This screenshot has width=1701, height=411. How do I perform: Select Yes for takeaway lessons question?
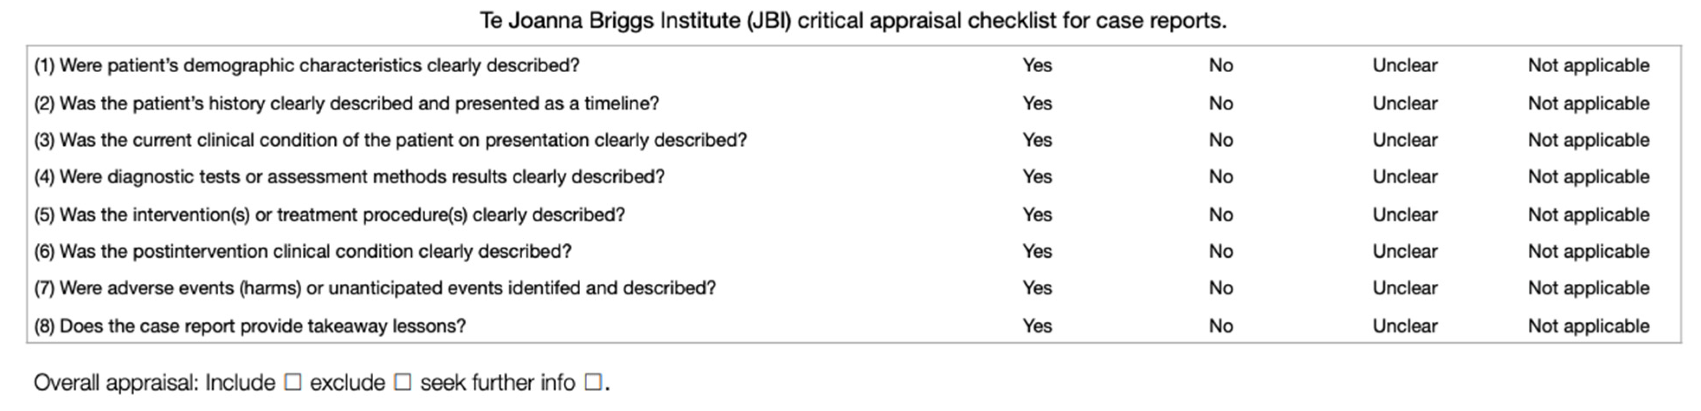(x=1037, y=326)
